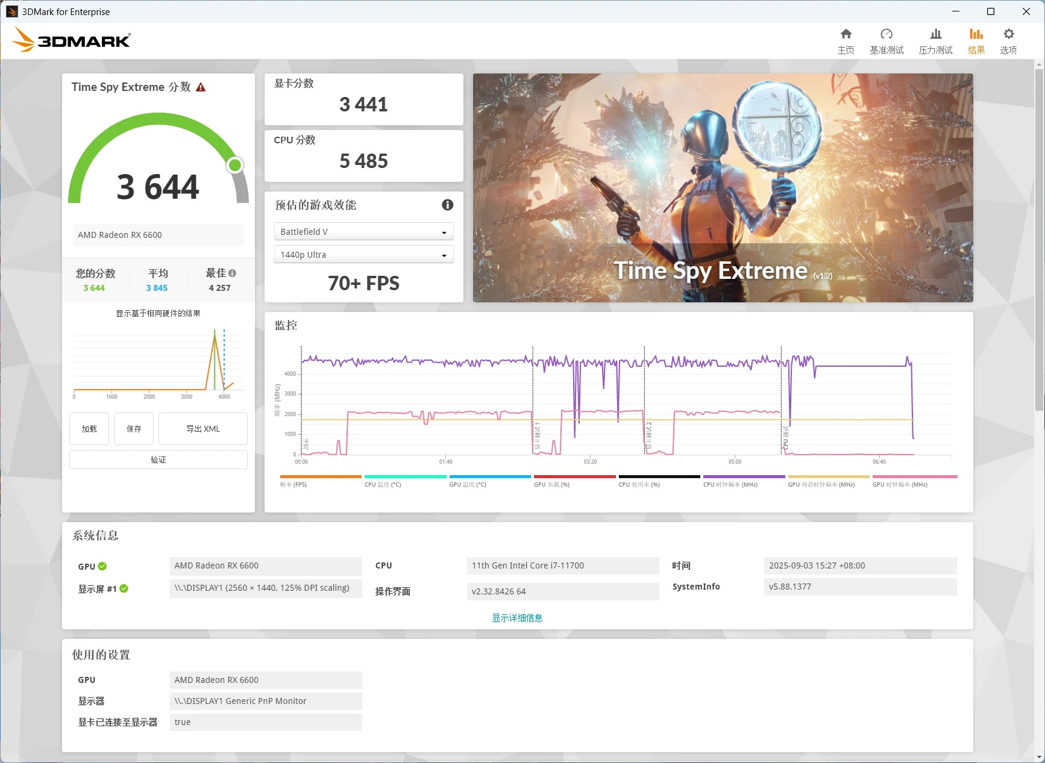The image size is (1045, 763).
Task: Click the DISPLAY1 2560 × 1440 display value
Action: tap(266, 588)
